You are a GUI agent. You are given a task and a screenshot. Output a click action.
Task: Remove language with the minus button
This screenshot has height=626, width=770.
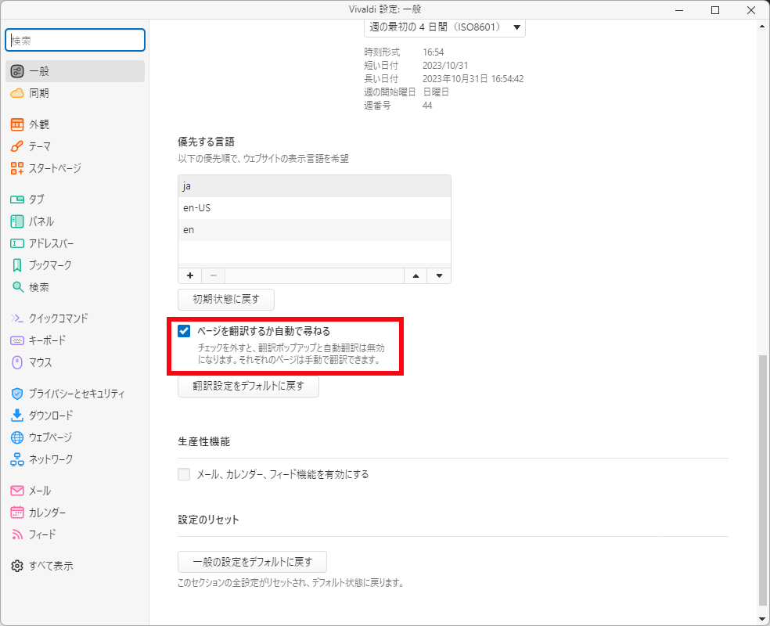pos(214,275)
